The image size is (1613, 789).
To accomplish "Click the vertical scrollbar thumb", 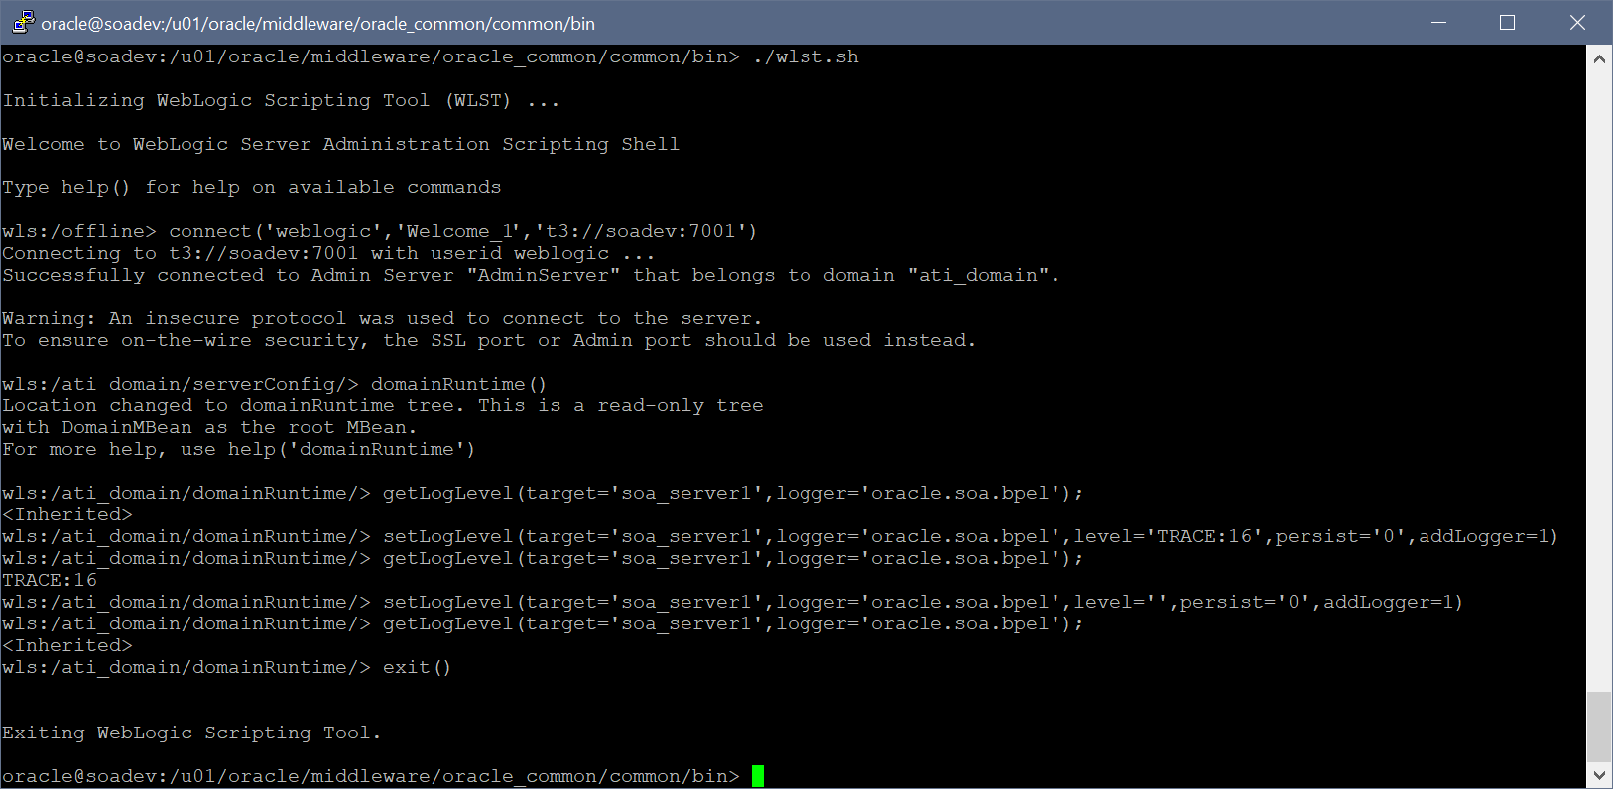I will pyautogui.click(x=1599, y=727).
